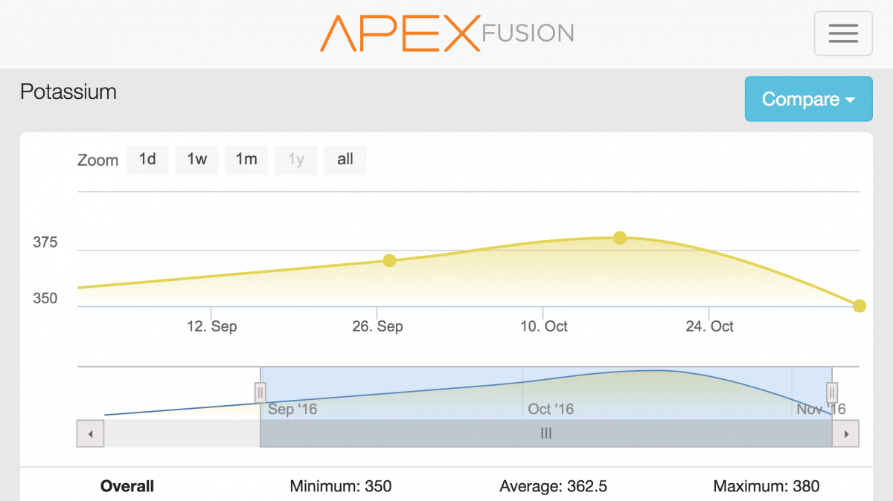Open the hamburger navigation menu

click(x=843, y=33)
